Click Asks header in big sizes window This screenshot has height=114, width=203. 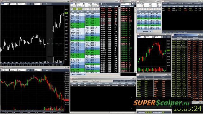pyautogui.click(x=162, y=77)
